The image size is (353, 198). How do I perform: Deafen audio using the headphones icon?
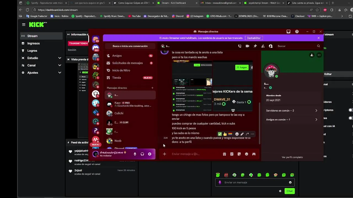pyautogui.click(x=142, y=154)
